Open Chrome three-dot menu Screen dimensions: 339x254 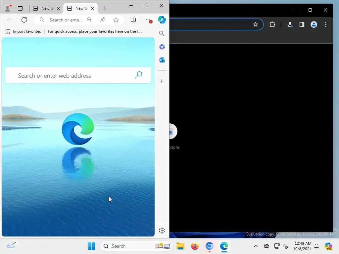click(x=326, y=24)
